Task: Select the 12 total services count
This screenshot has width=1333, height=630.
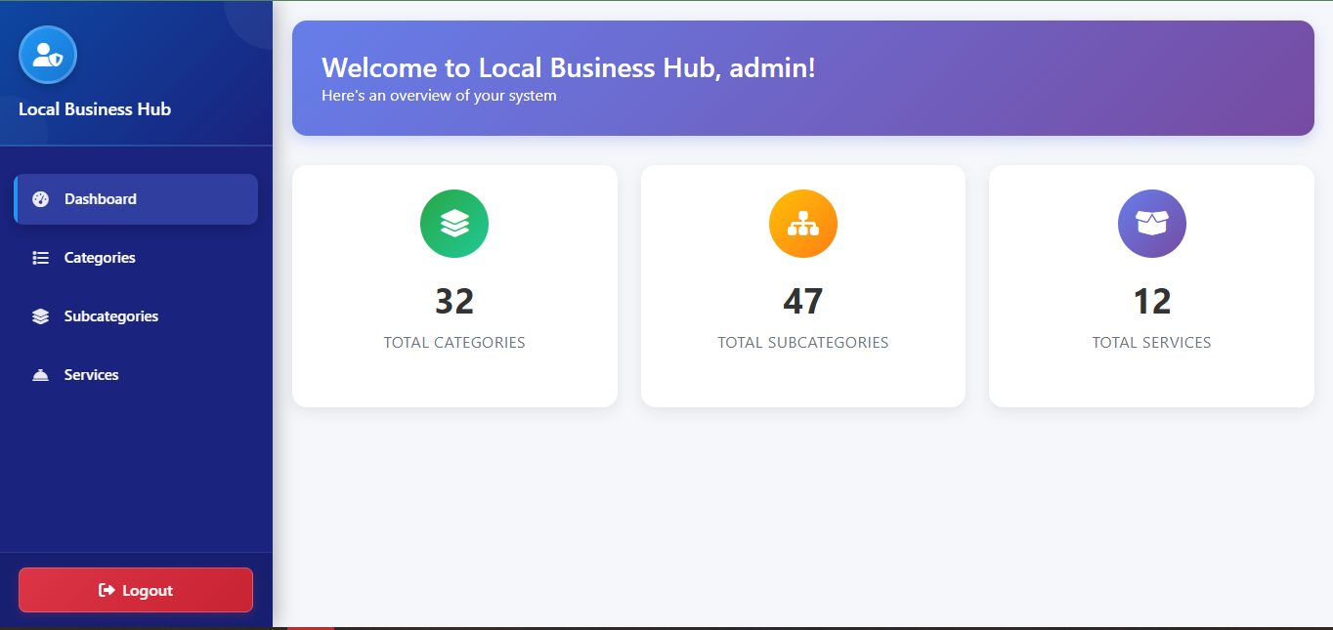Action: (1151, 302)
